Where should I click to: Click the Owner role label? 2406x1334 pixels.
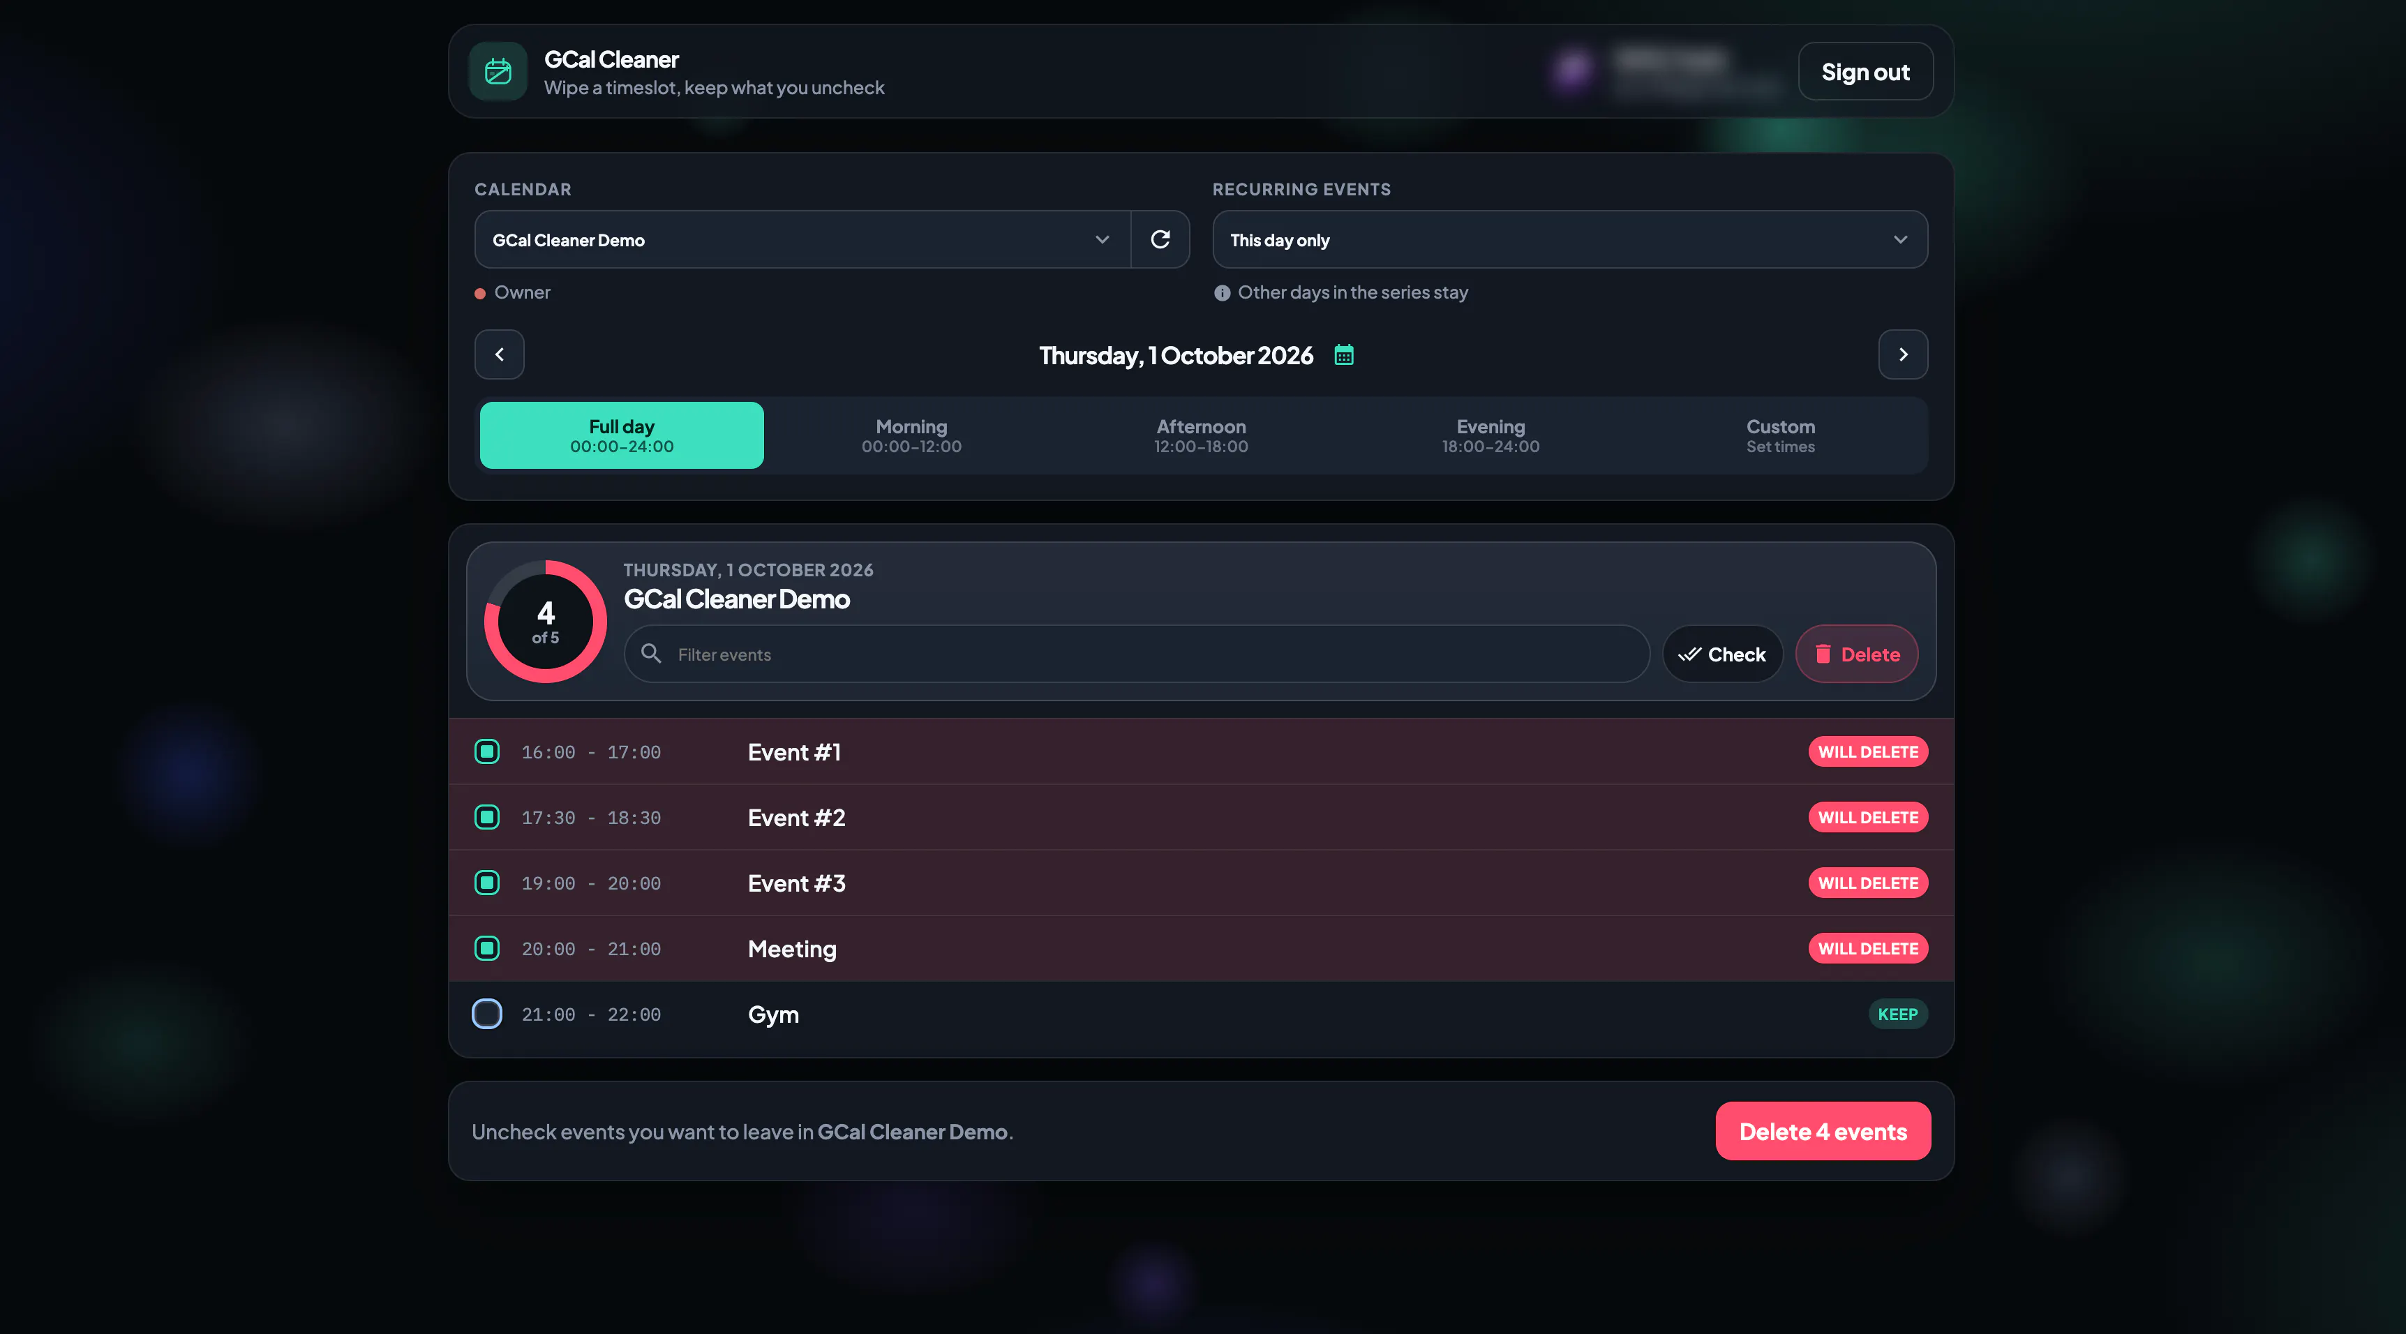click(x=522, y=292)
